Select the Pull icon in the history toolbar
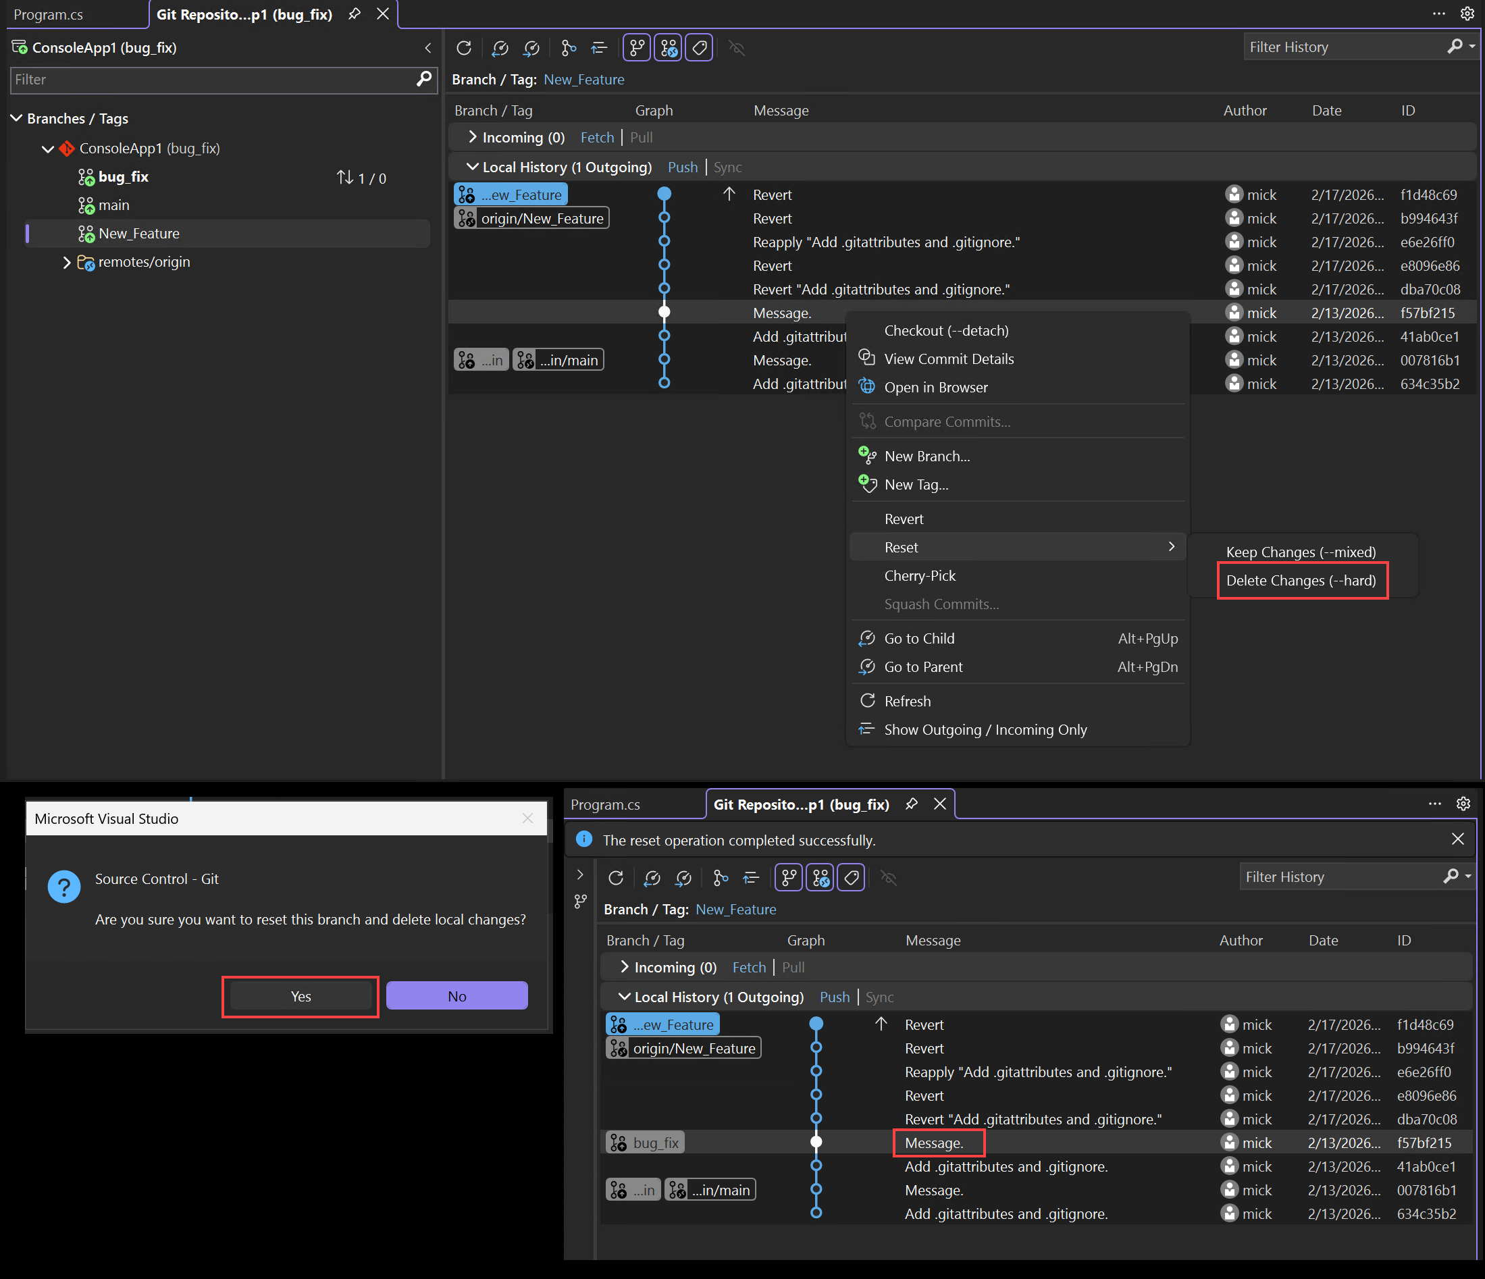The image size is (1485, 1279). point(531,47)
